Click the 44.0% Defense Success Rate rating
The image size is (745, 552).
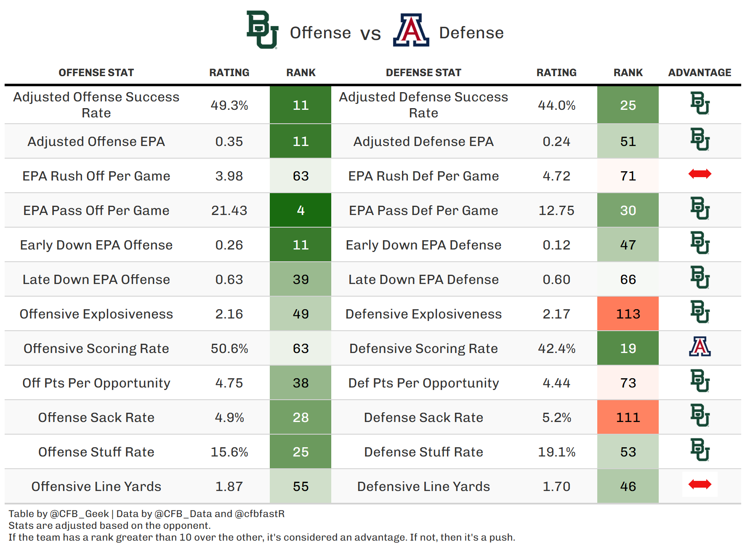coord(556,105)
